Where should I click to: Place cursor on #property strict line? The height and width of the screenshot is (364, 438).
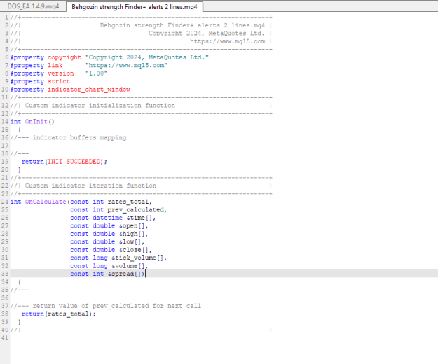click(40, 81)
